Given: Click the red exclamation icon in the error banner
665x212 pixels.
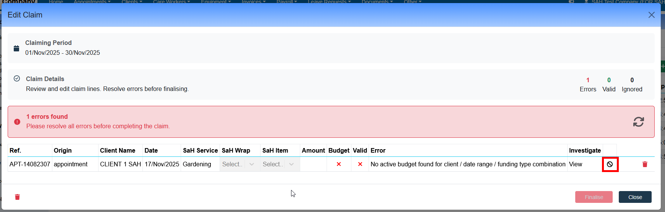Looking at the screenshot, I should tap(17, 122).
